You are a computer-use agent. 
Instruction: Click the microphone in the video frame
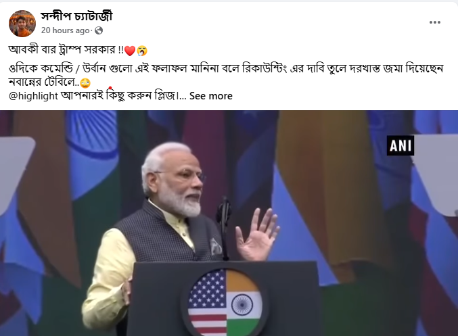click(x=224, y=228)
